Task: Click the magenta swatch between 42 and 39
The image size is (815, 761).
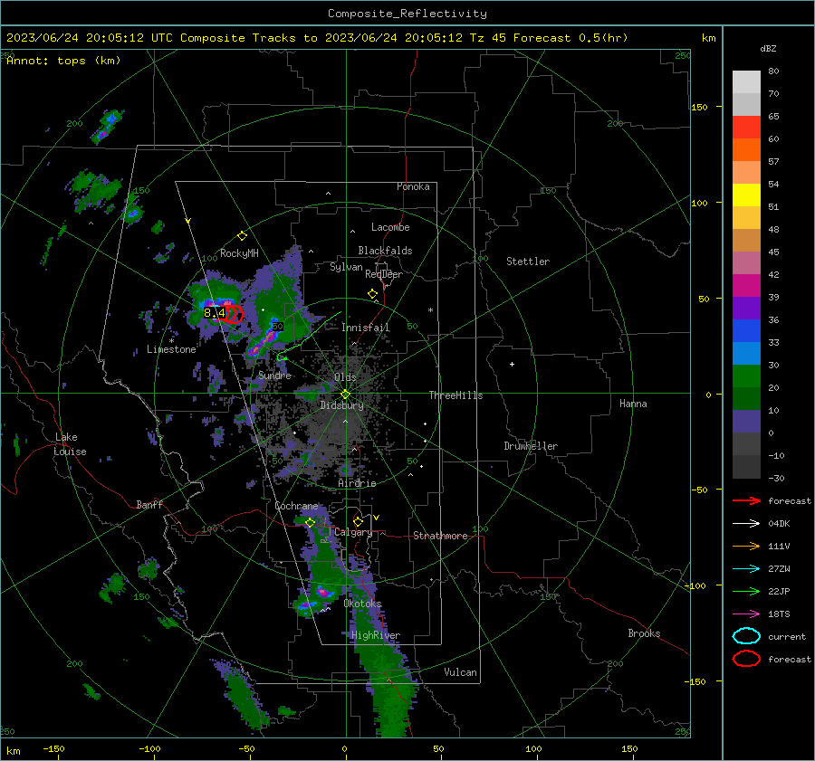Action: click(x=746, y=286)
